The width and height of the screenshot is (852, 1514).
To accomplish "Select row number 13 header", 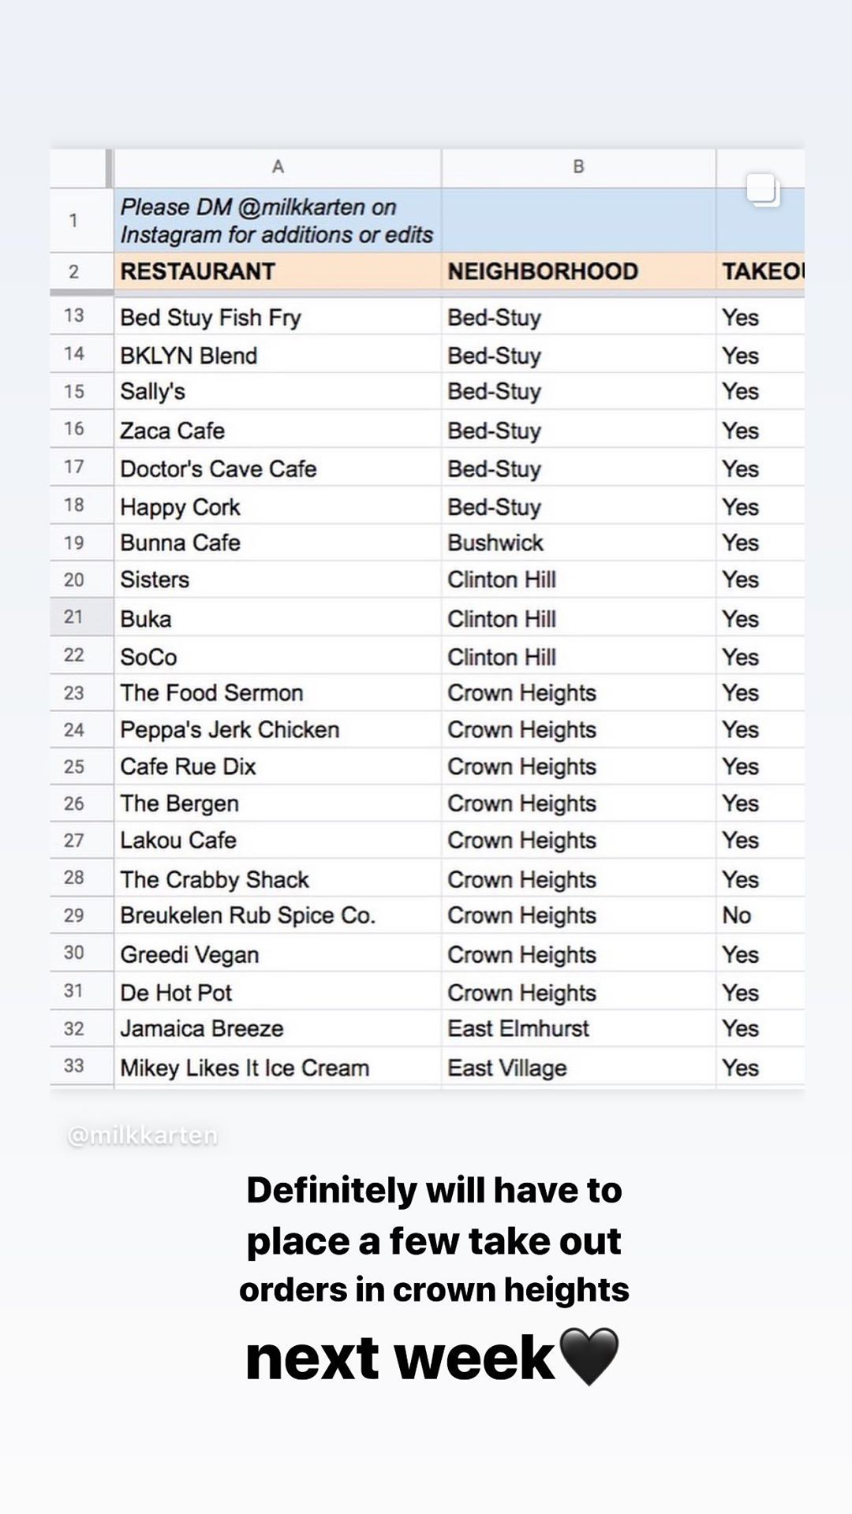I will point(73,316).
